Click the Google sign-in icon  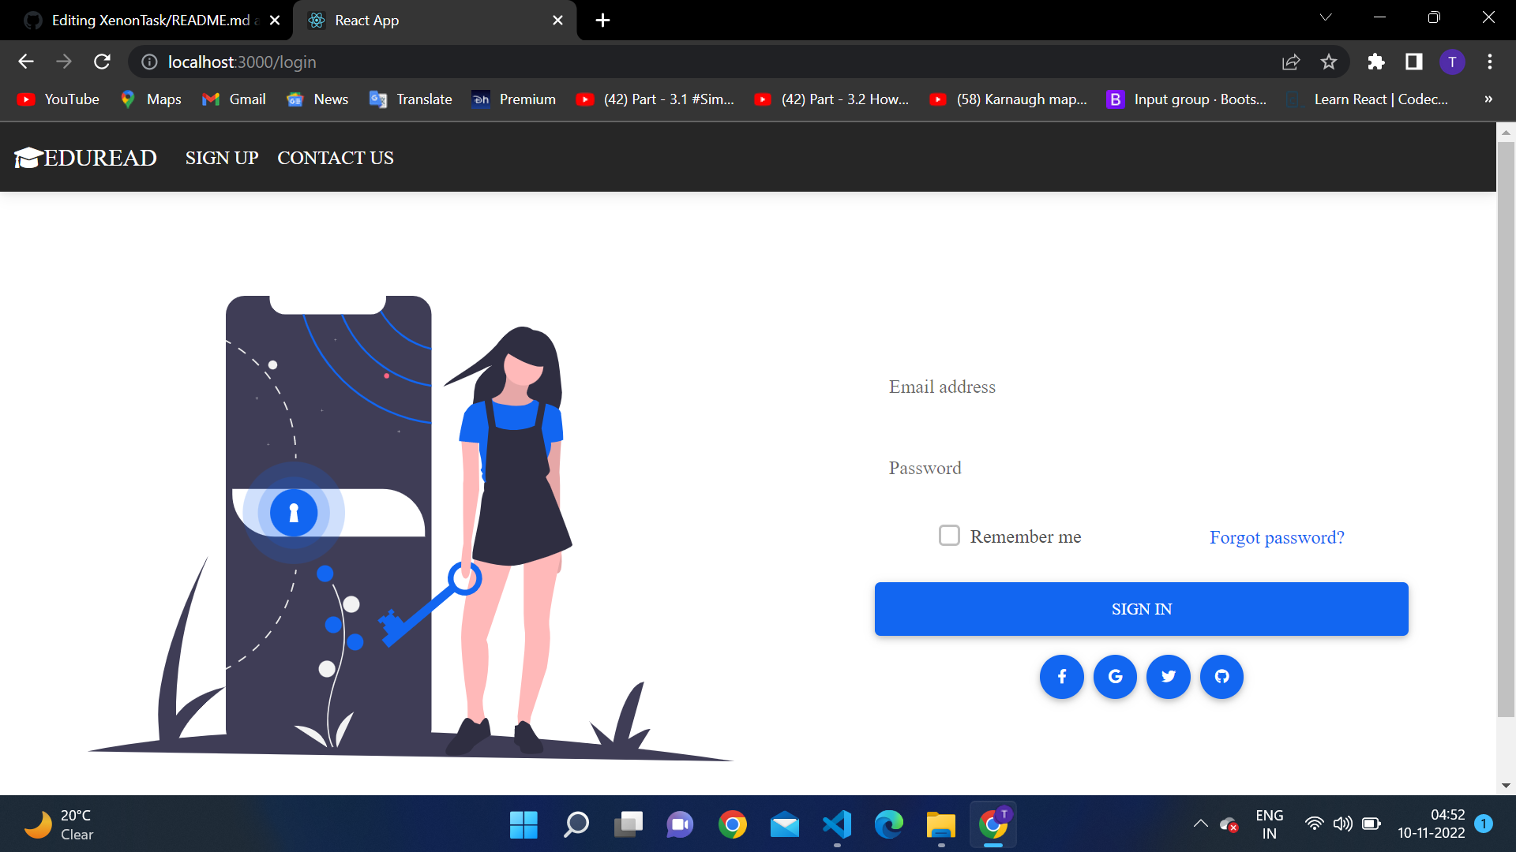tap(1115, 677)
